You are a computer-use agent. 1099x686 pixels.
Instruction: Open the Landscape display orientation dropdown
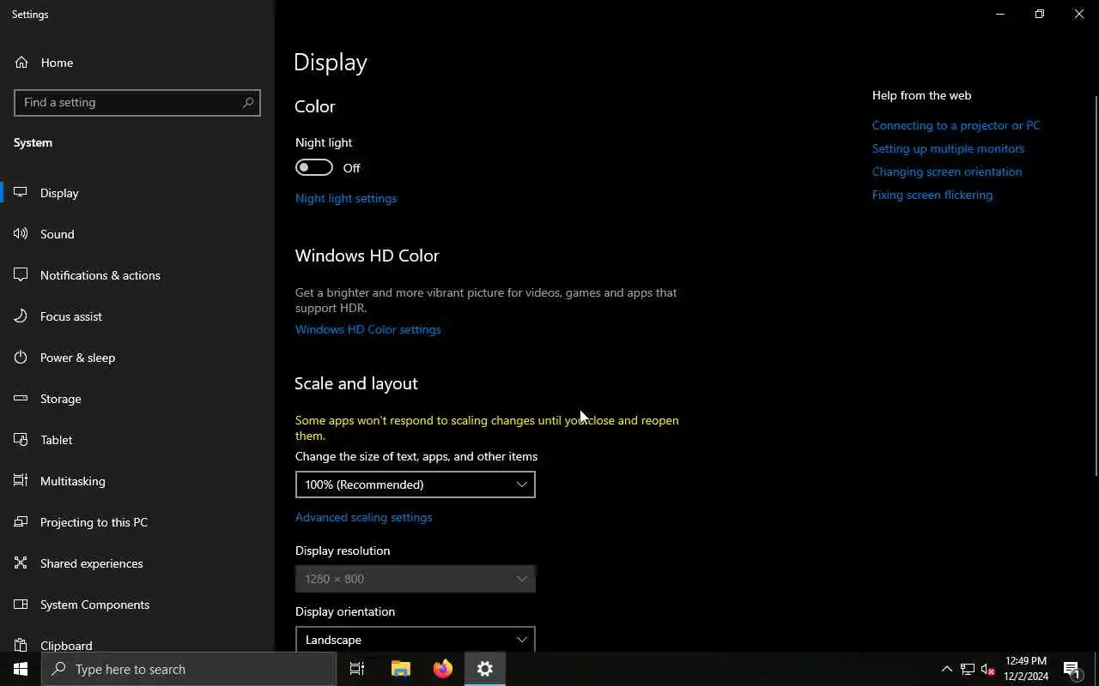[x=416, y=639]
